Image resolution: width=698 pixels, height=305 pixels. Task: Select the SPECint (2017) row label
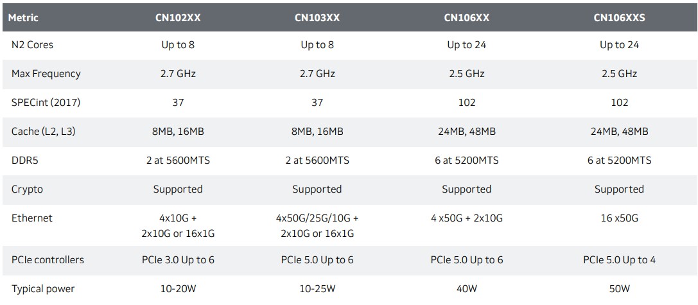[x=46, y=103]
